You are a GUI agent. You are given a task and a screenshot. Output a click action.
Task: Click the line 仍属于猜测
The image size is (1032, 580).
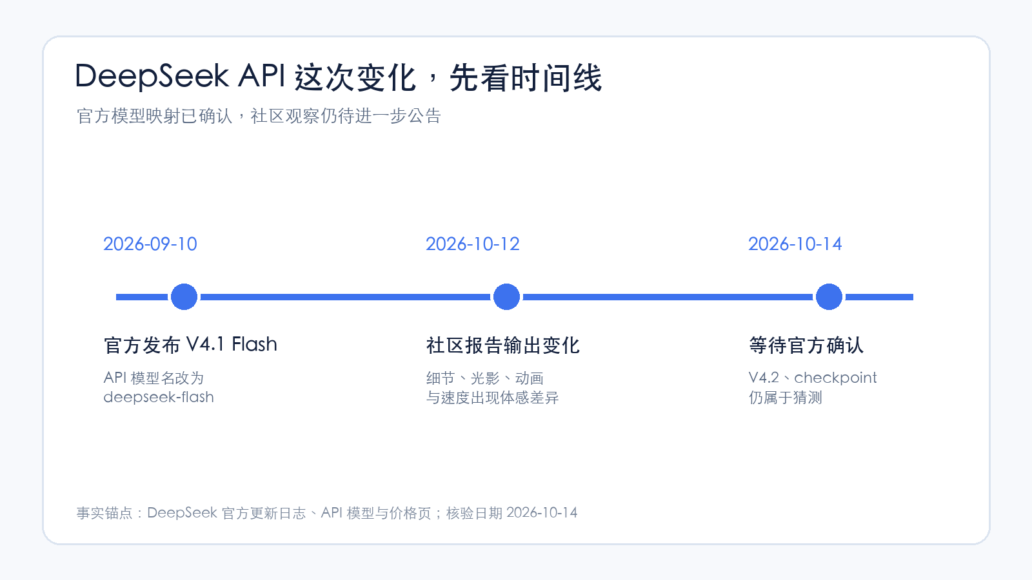tap(786, 398)
